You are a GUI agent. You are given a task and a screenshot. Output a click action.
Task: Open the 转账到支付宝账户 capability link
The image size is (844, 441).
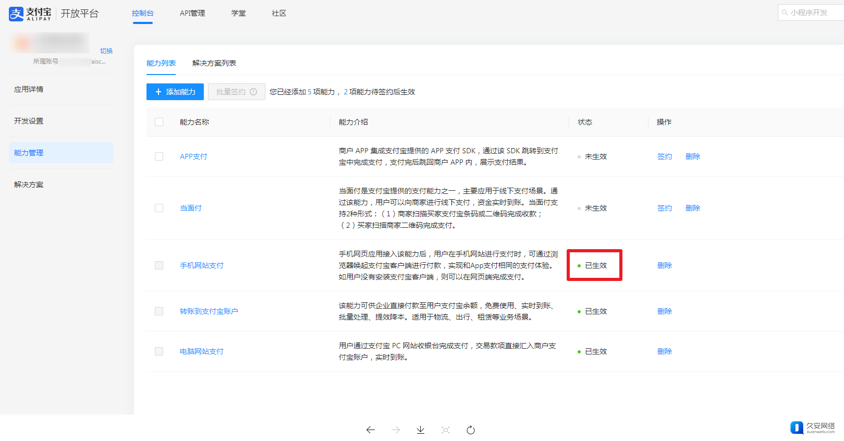[209, 311]
